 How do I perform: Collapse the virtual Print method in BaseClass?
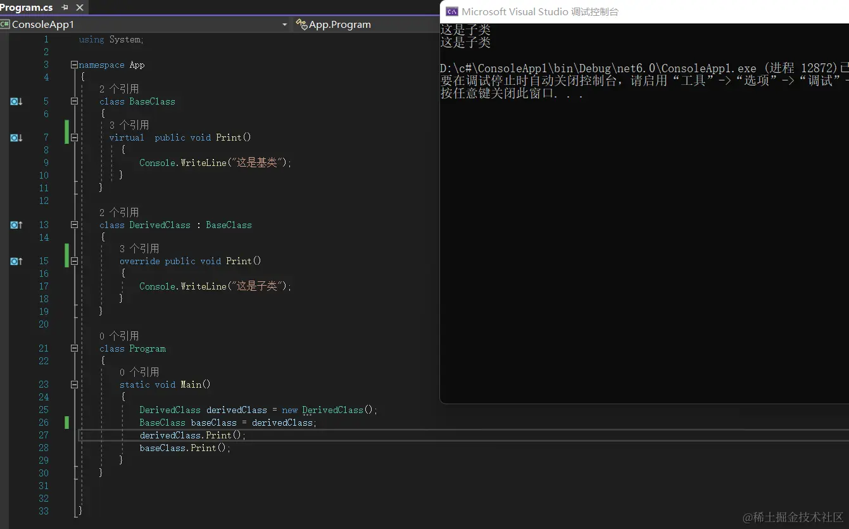[74, 137]
